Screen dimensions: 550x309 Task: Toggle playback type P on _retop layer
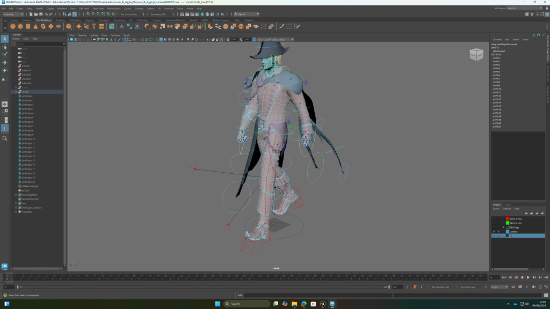(x=498, y=232)
